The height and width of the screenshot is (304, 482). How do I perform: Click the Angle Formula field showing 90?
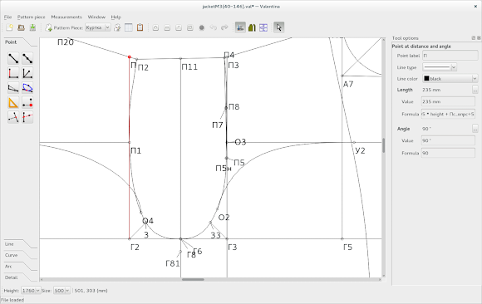click(x=448, y=153)
